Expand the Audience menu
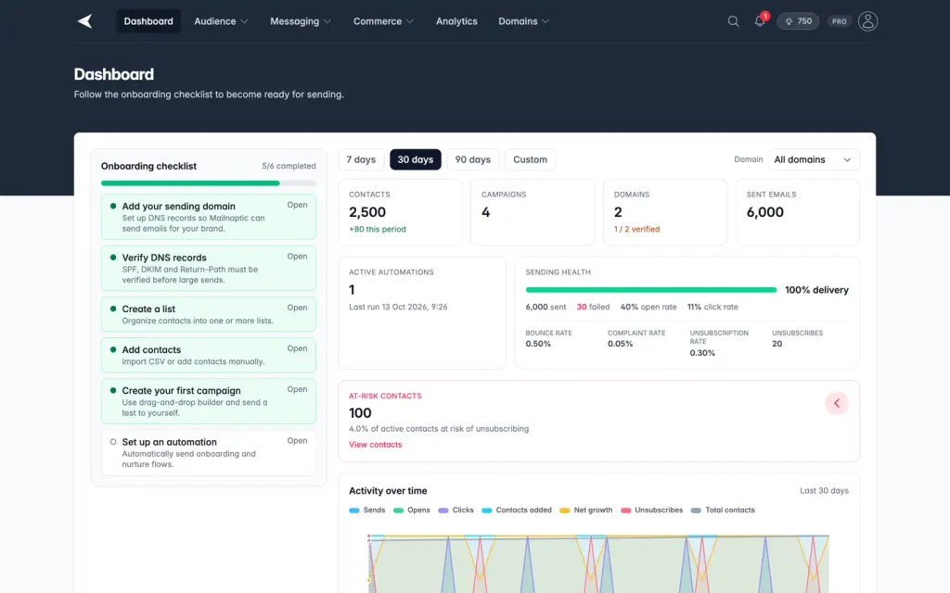Image resolution: width=950 pixels, height=593 pixels. [x=221, y=21]
